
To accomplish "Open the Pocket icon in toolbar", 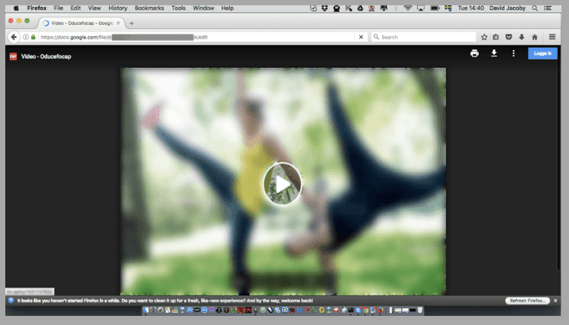I will pos(509,37).
